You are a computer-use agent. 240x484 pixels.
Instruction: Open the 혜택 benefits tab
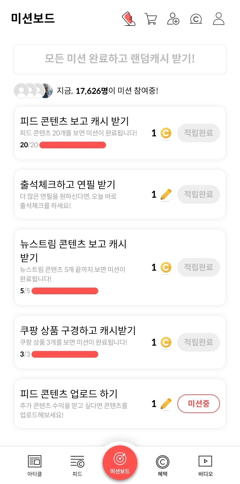pos(163,465)
